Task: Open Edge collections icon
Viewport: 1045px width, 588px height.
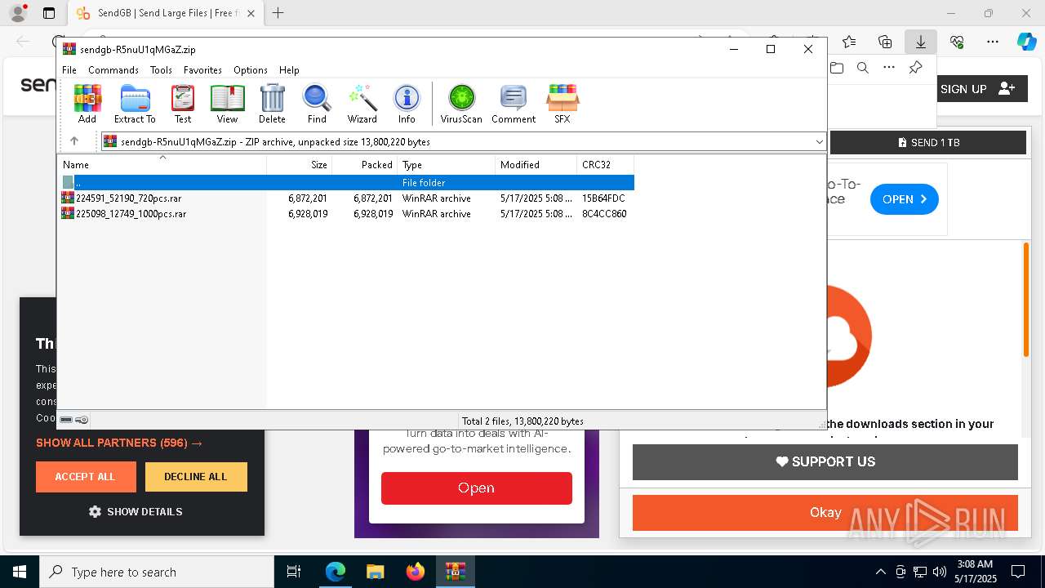Action: pyautogui.click(x=885, y=42)
